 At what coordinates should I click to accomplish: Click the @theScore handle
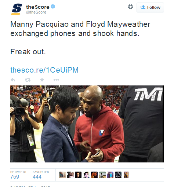(36, 12)
